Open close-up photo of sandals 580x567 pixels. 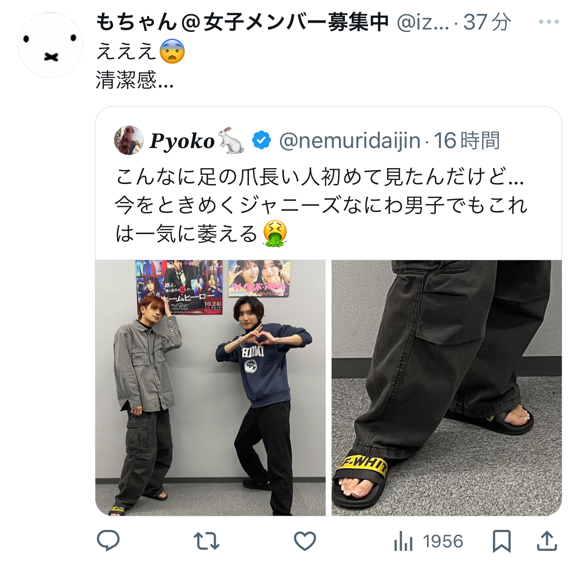pyautogui.click(x=447, y=388)
